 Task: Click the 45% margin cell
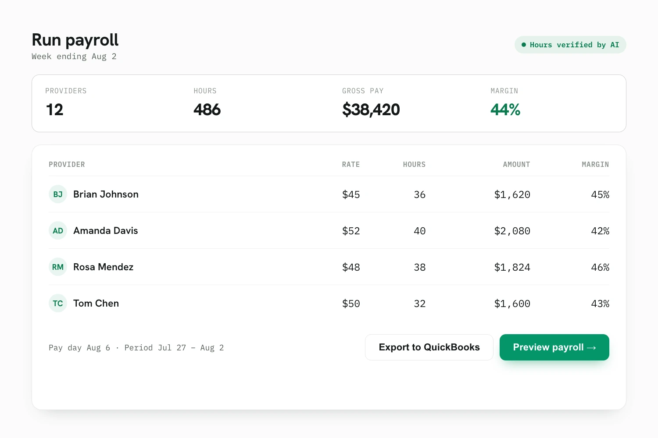600,194
